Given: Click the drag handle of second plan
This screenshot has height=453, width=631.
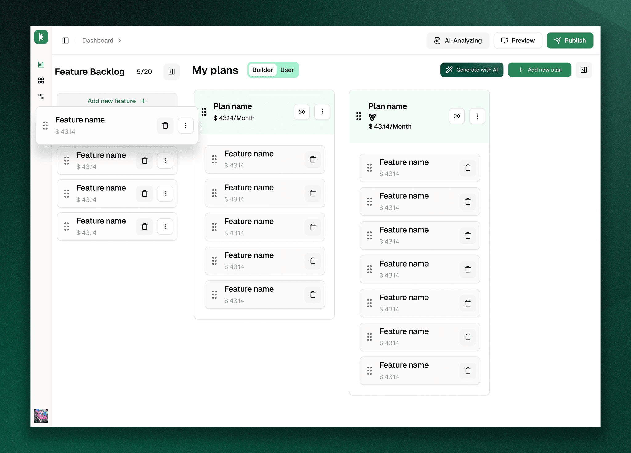Looking at the screenshot, I should [359, 116].
